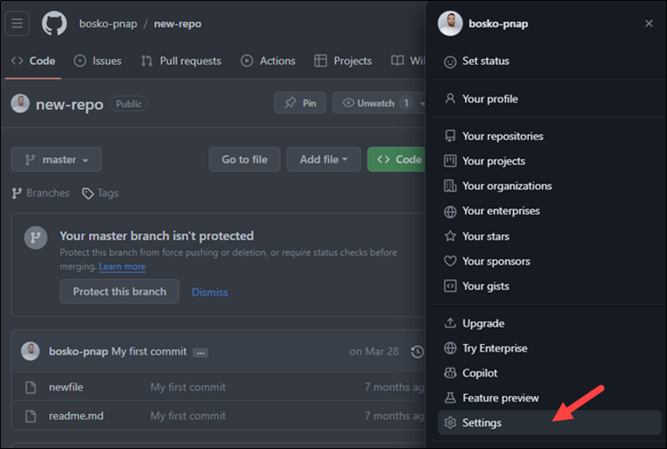Viewport: 667px width, 449px height.
Task: Click the bosko-pnap profile avatar in menu
Action: [450, 23]
